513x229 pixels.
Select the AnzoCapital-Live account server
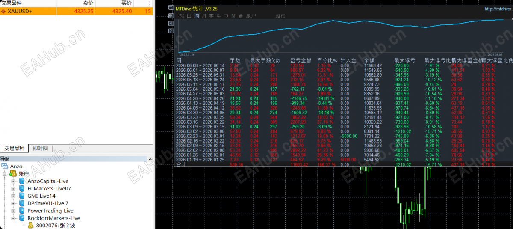click(48, 181)
